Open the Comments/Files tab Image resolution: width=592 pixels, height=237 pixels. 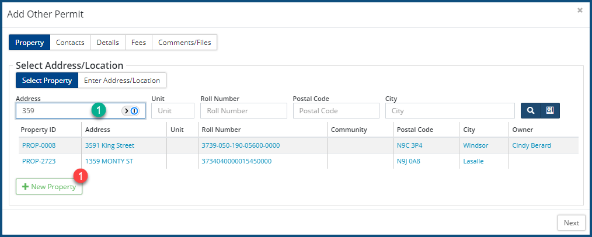click(184, 43)
